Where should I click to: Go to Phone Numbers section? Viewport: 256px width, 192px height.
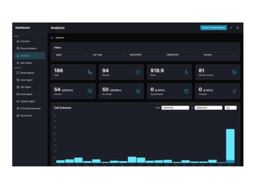point(29,48)
